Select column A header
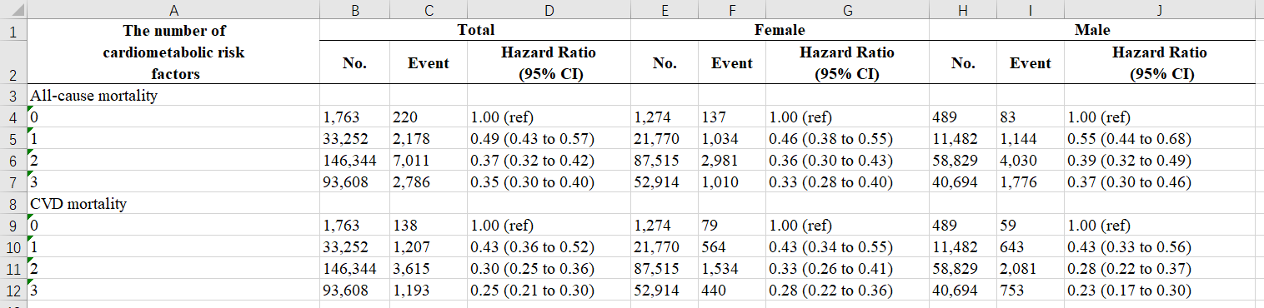This screenshot has height=308, width=1264. pos(173,10)
